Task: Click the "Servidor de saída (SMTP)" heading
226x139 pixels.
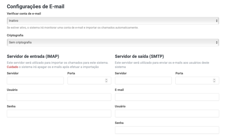Action: click(140, 57)
